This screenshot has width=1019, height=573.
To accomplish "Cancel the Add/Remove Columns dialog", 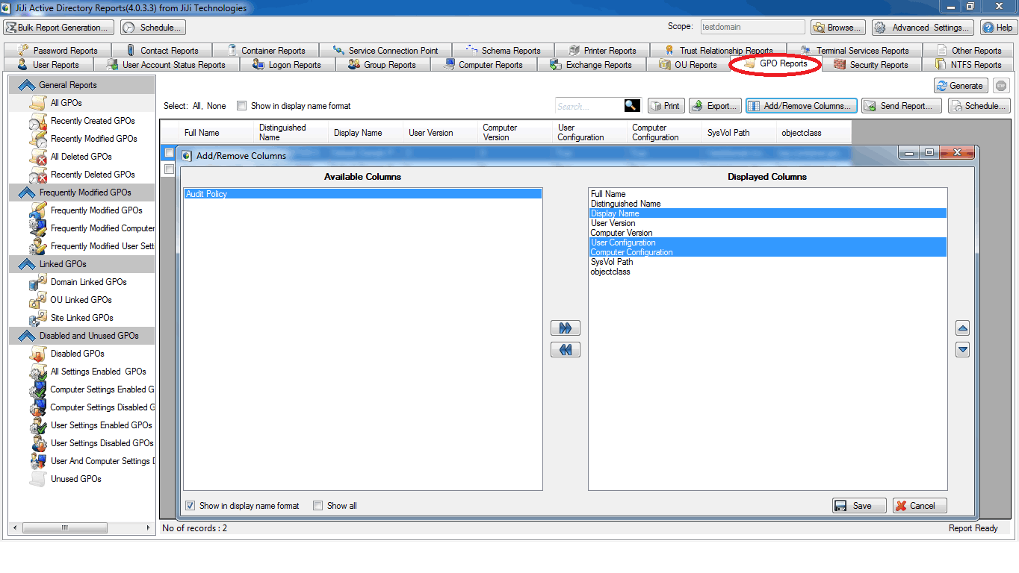I will [x=920, y=505].
